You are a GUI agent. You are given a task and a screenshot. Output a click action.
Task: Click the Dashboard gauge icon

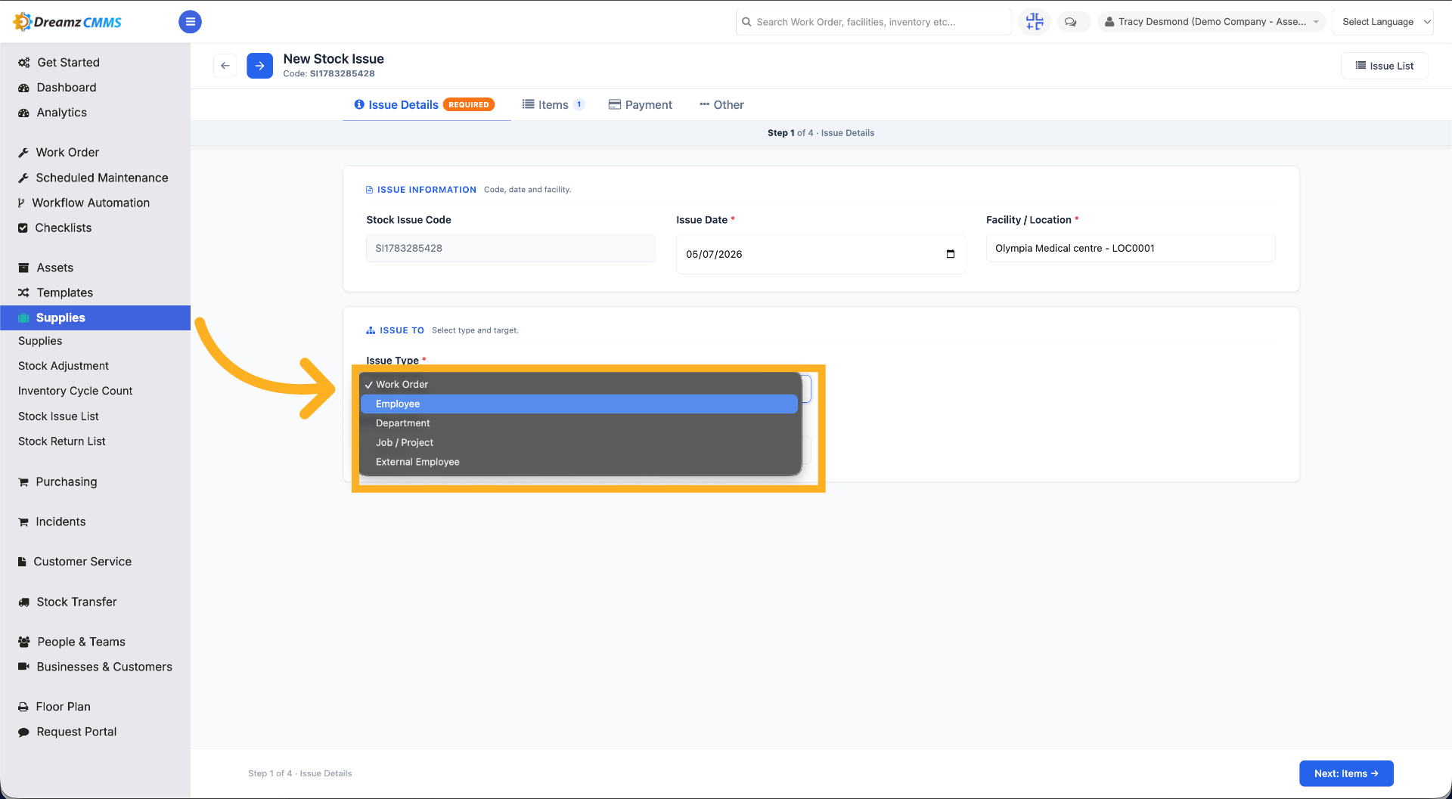point(23,88)
